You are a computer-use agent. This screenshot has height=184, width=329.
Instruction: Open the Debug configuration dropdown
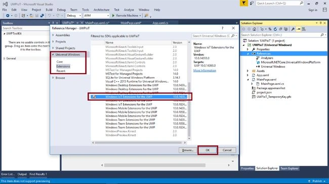pos(74,16)
